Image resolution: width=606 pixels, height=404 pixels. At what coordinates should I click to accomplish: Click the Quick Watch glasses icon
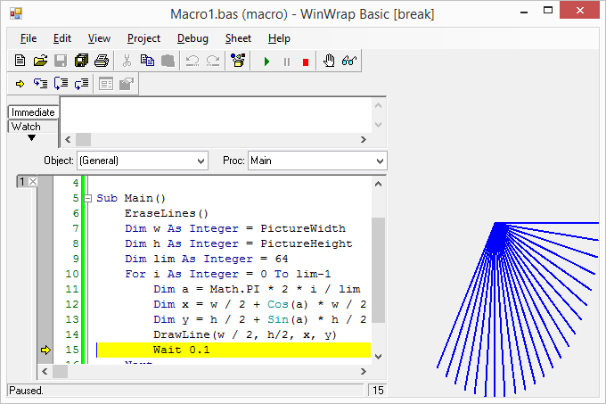[x=349, y=61]
